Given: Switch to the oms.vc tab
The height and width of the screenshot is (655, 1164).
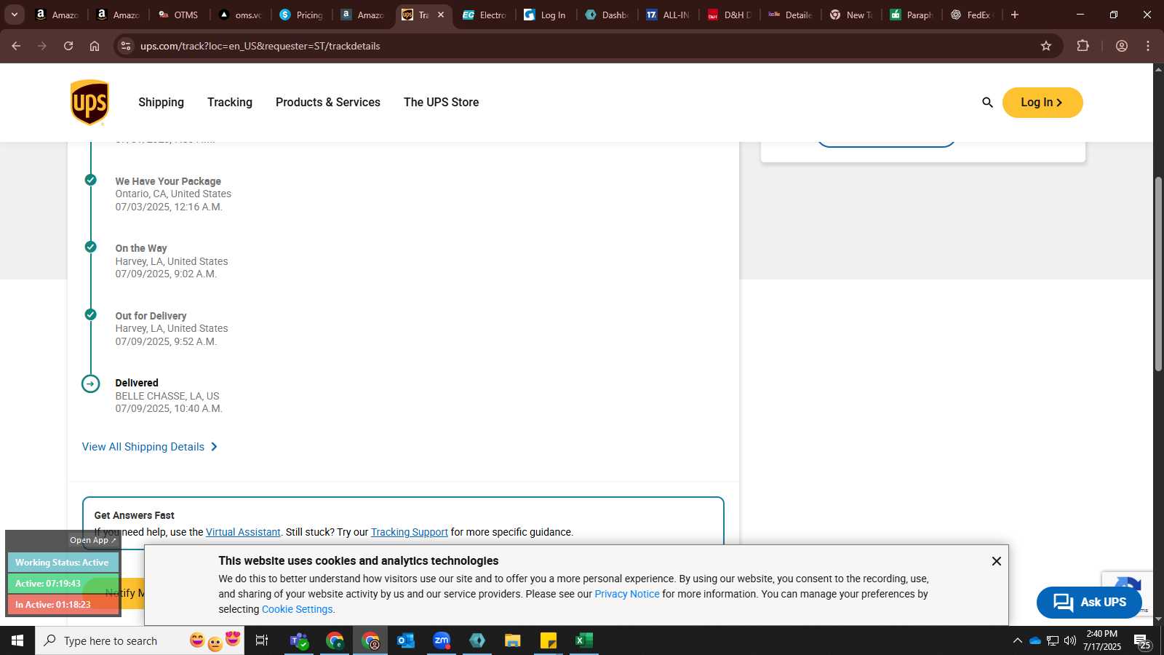Looking at the screenshot, I should pyautogui.click(x=240, y=15).
